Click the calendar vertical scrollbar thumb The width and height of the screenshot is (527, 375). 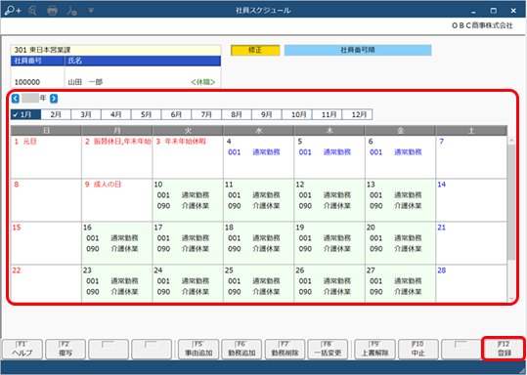point(511,202)
